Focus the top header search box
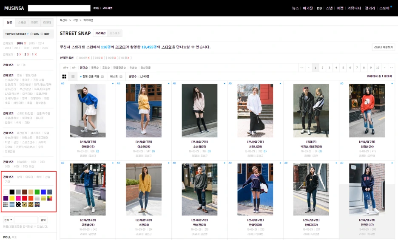398x240 pixels. click(59, 8)
